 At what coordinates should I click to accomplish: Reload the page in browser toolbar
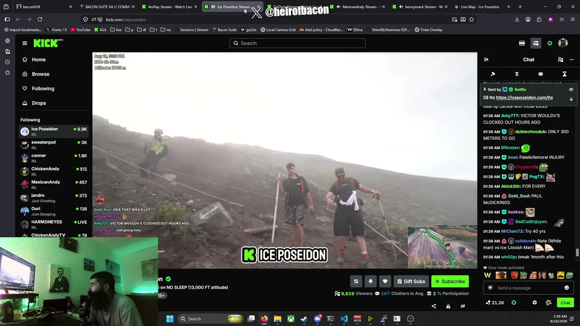click(40, 19)
